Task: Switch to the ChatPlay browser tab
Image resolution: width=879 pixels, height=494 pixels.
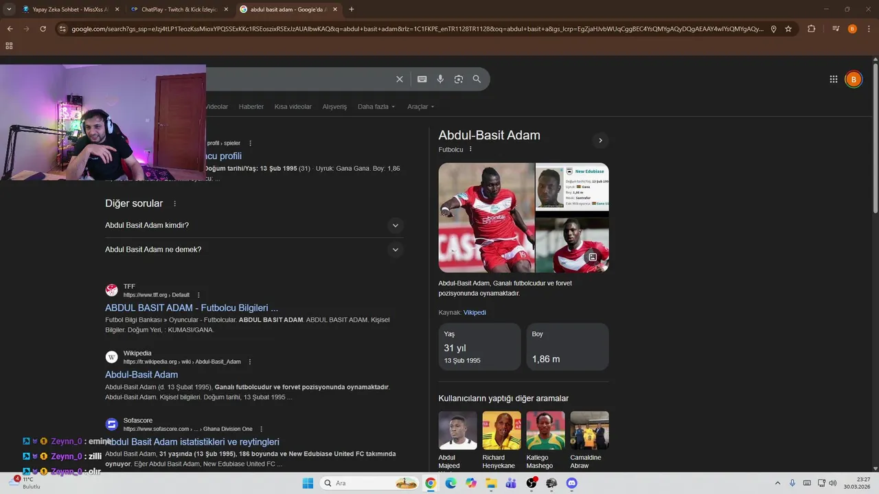Action: [179, 10]
